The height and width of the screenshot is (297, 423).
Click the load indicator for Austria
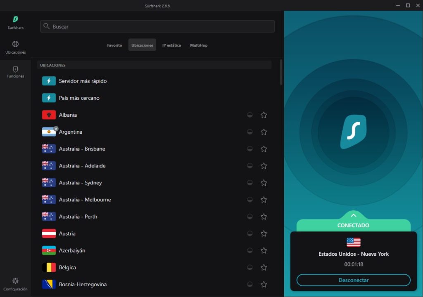point(250,233)
